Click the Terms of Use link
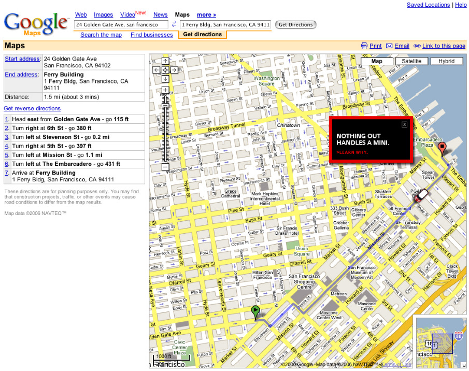 click(x=396, y=364)
